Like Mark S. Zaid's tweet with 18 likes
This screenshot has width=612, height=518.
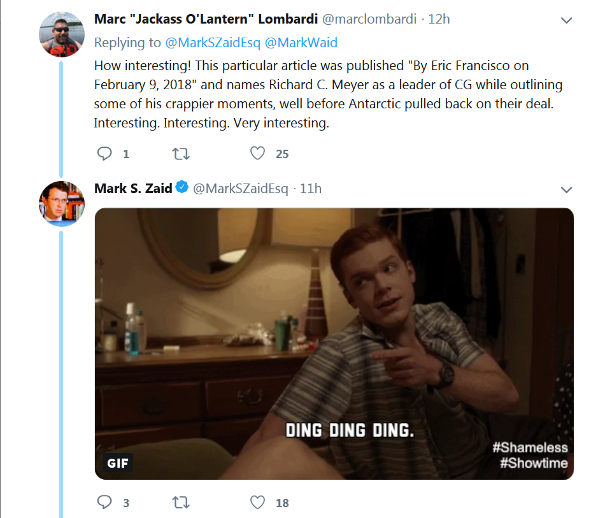(x=258, y=502)
